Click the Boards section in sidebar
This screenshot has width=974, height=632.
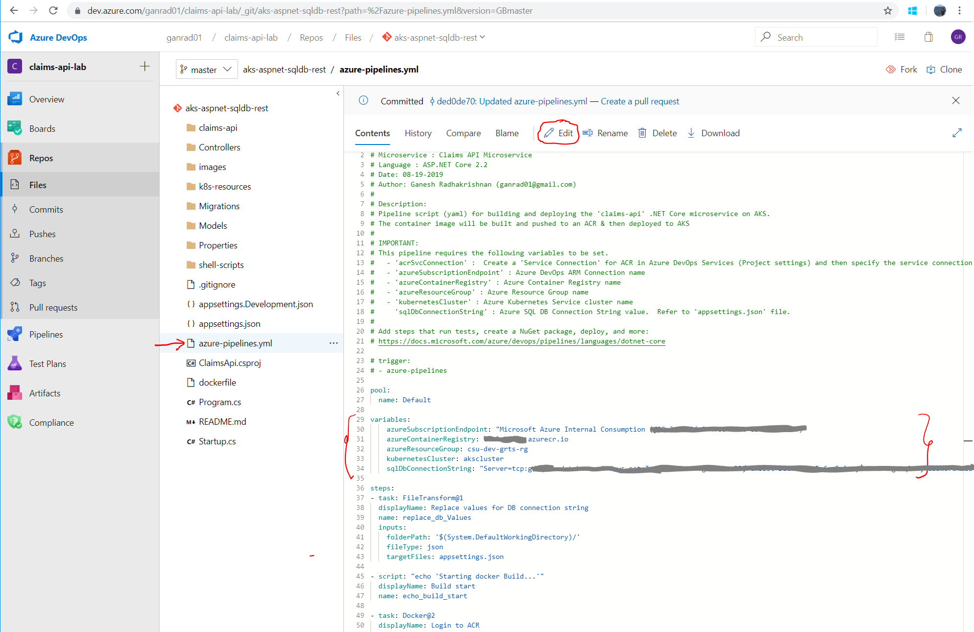tap(41, 128)
